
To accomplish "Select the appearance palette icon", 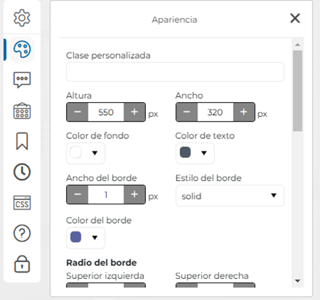I will [x=22, y=49].
